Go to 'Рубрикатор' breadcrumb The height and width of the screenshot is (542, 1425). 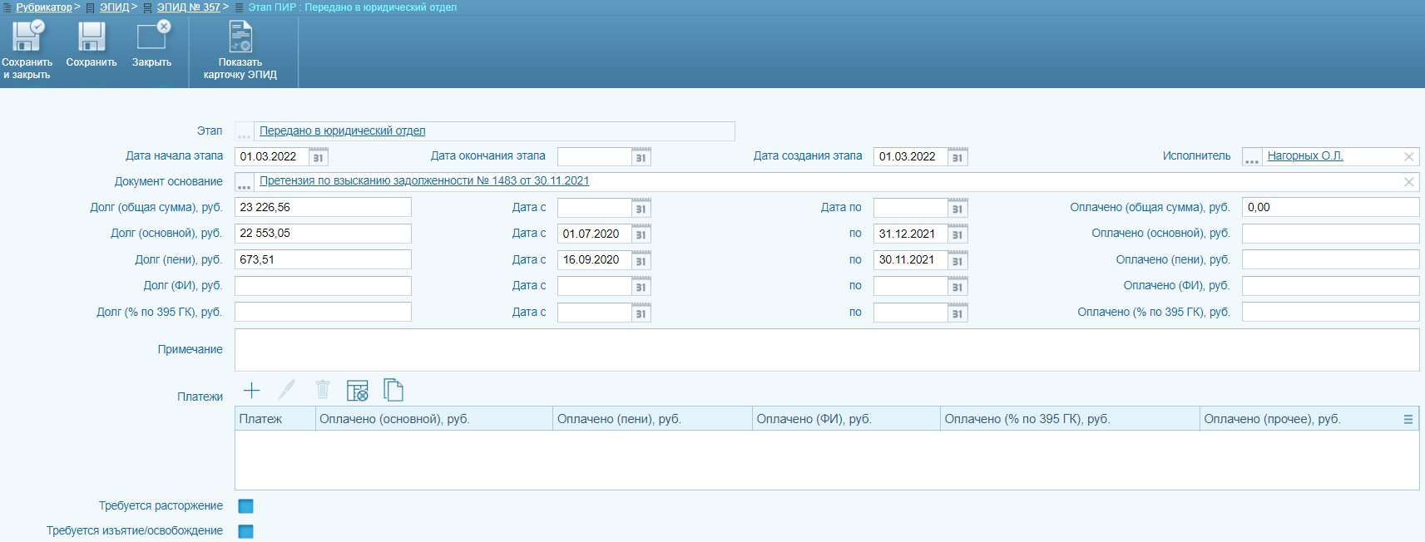coord(44,7)
